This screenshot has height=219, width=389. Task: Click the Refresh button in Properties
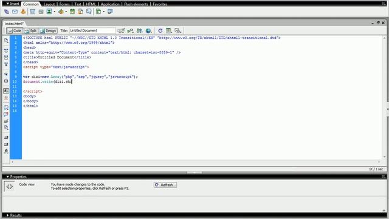click(x=165, y=185)
